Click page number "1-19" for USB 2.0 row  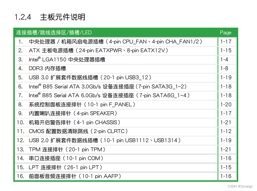[x=226, y=140]
